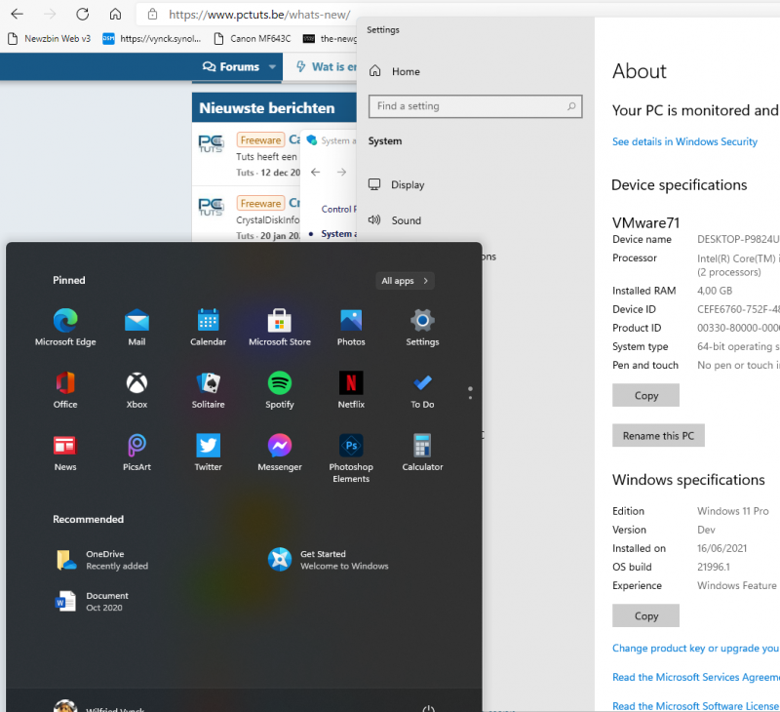Open the Calendar app
Viewport: 780px width, 712px height.
point(208,327)
